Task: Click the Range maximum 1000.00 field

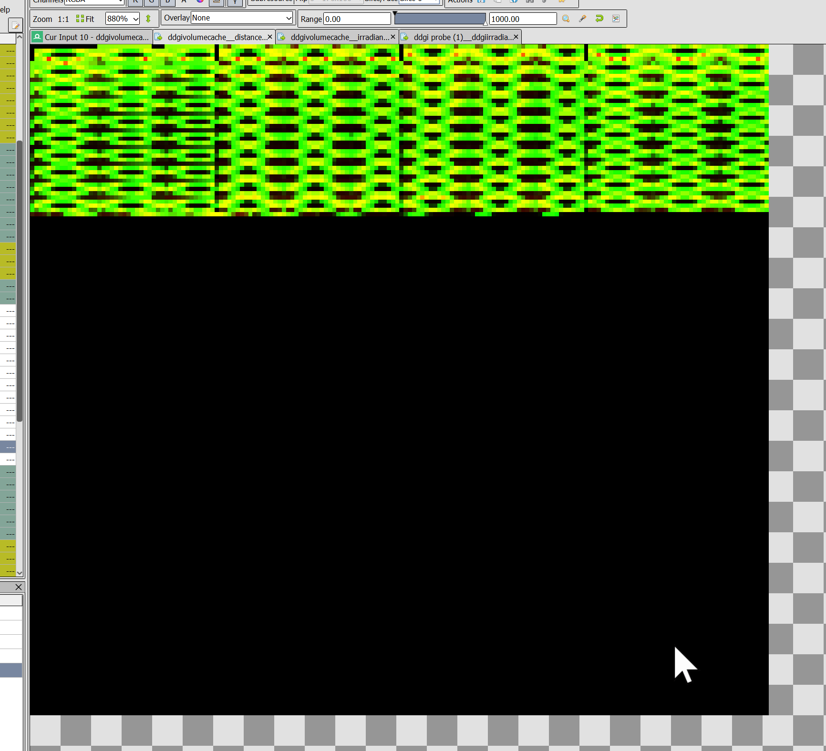Action: coord(523,19)
